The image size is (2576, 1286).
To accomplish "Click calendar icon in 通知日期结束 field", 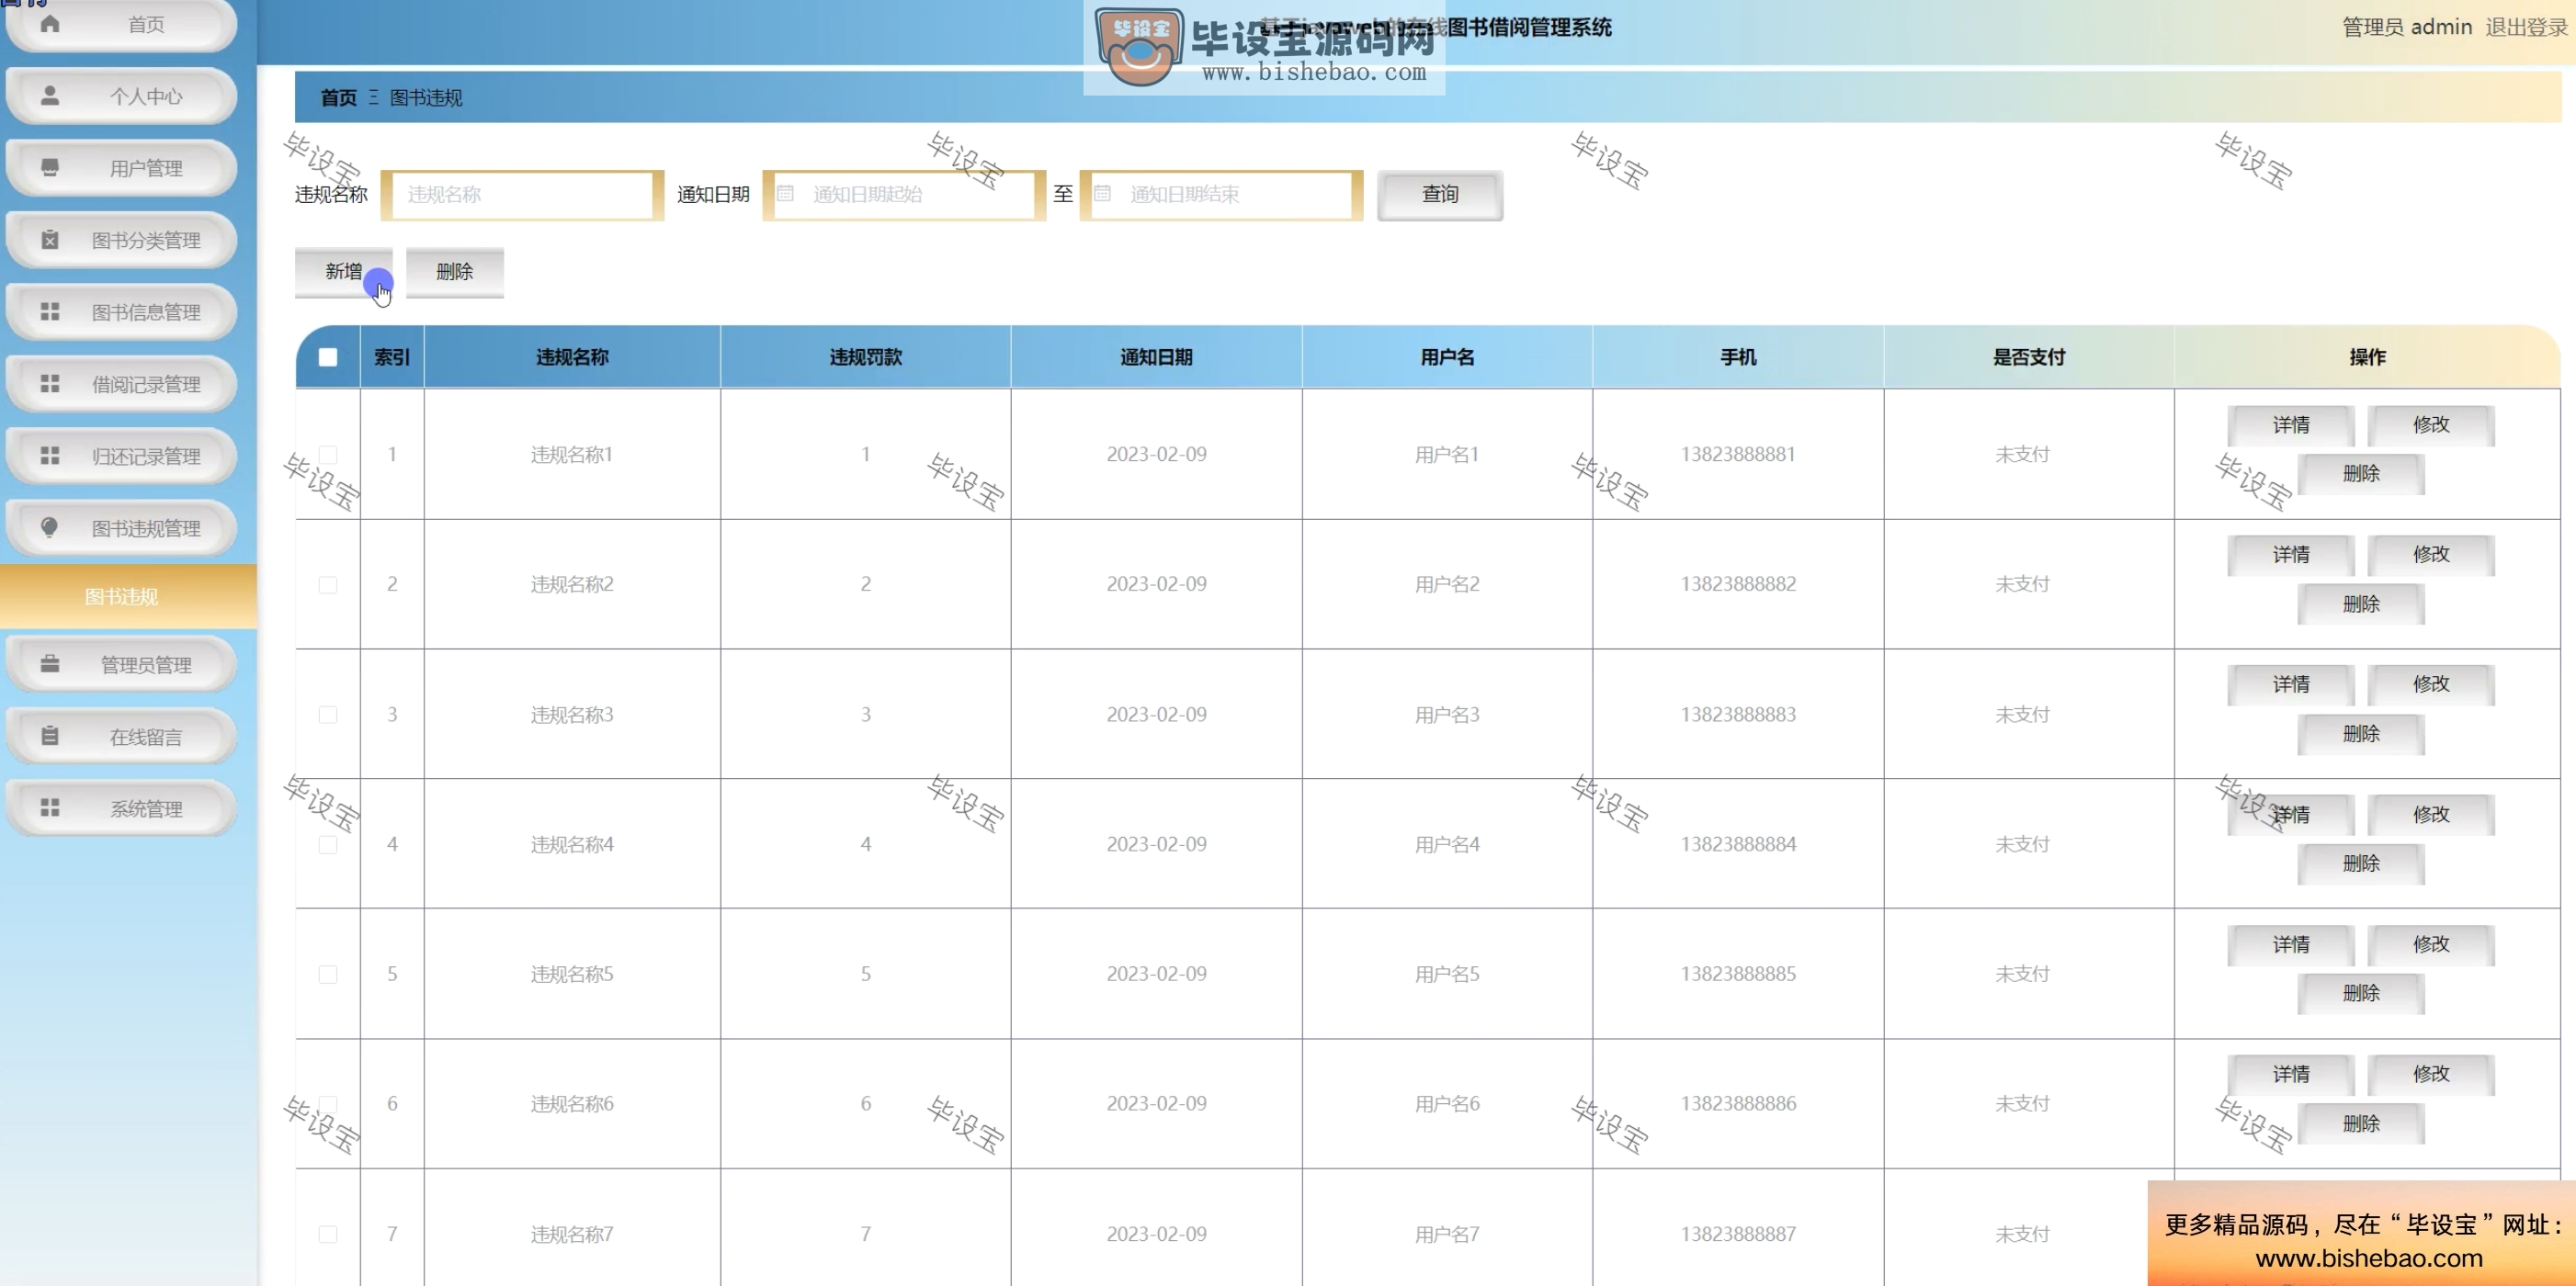I will pyautogui.click(x=1103, y=194).
